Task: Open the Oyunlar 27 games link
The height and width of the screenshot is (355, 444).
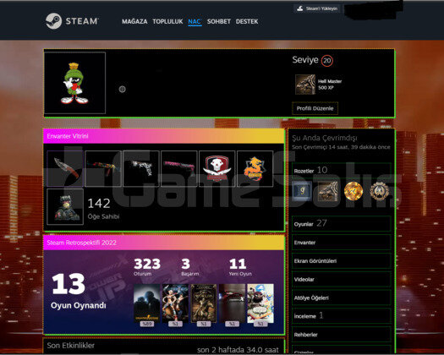Action: click(x=342, y=224)
